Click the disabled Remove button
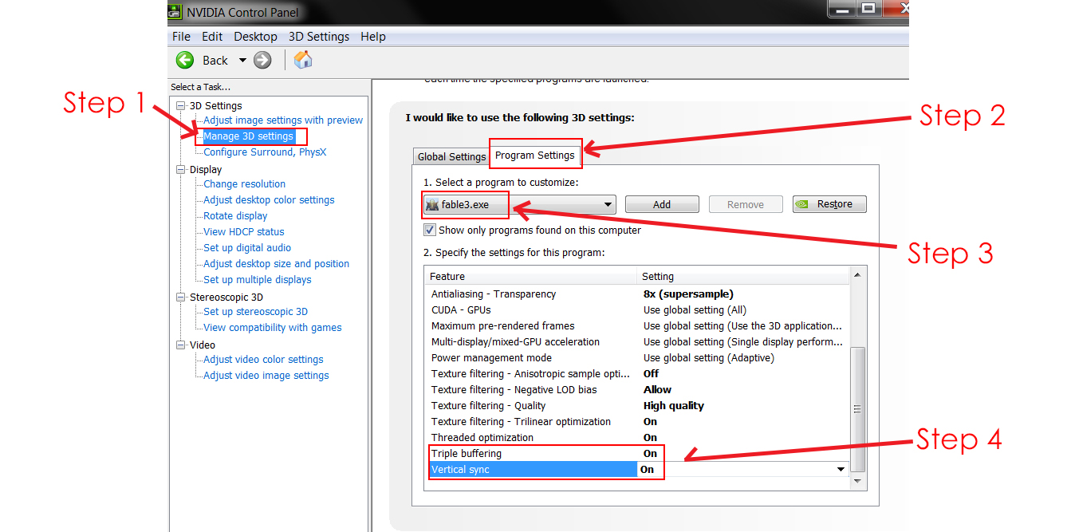 click(x=746, y=204)
